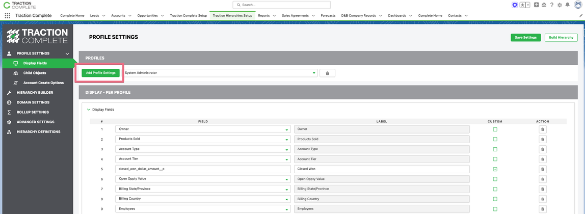Delete the Employees field row
The image size is (585, 214).
tap(543, 209)
